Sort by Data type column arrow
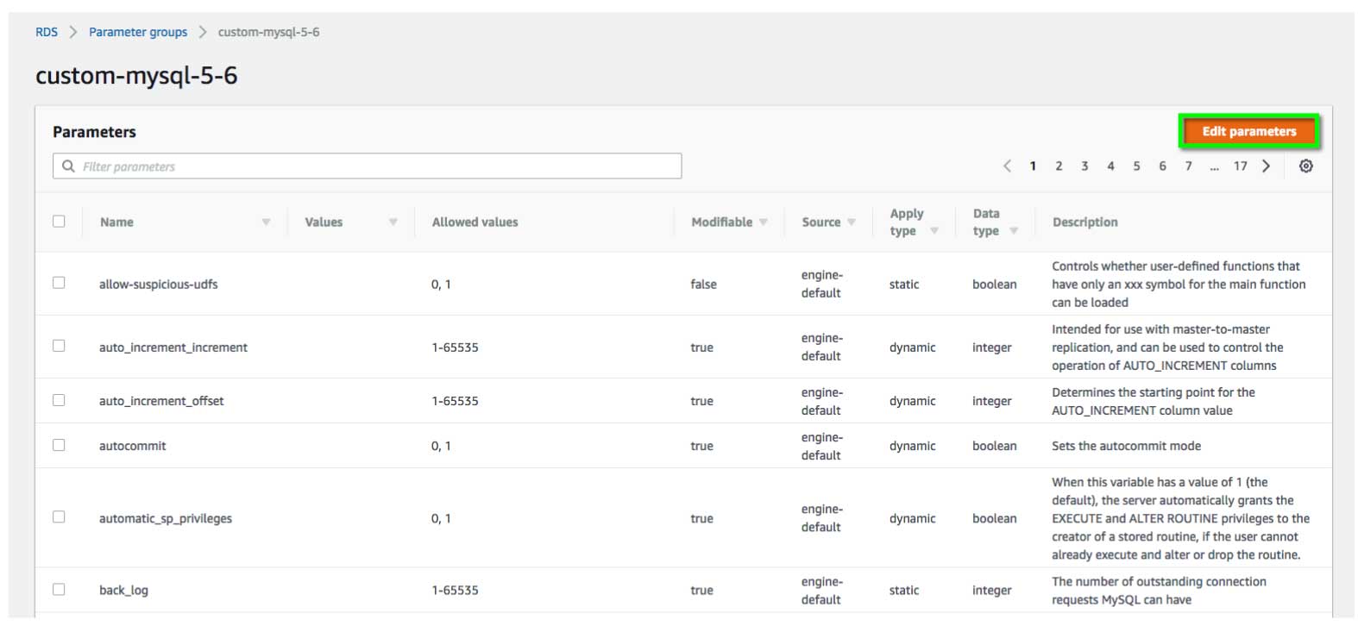The width and height of the screenshot is (1358, 626). point(1013,231)
